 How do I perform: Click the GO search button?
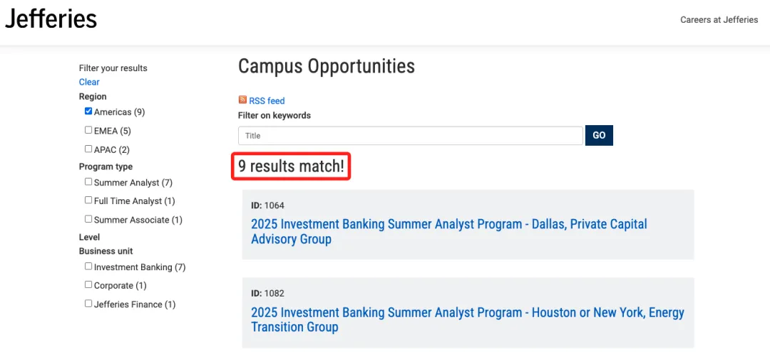coord(599,136)
